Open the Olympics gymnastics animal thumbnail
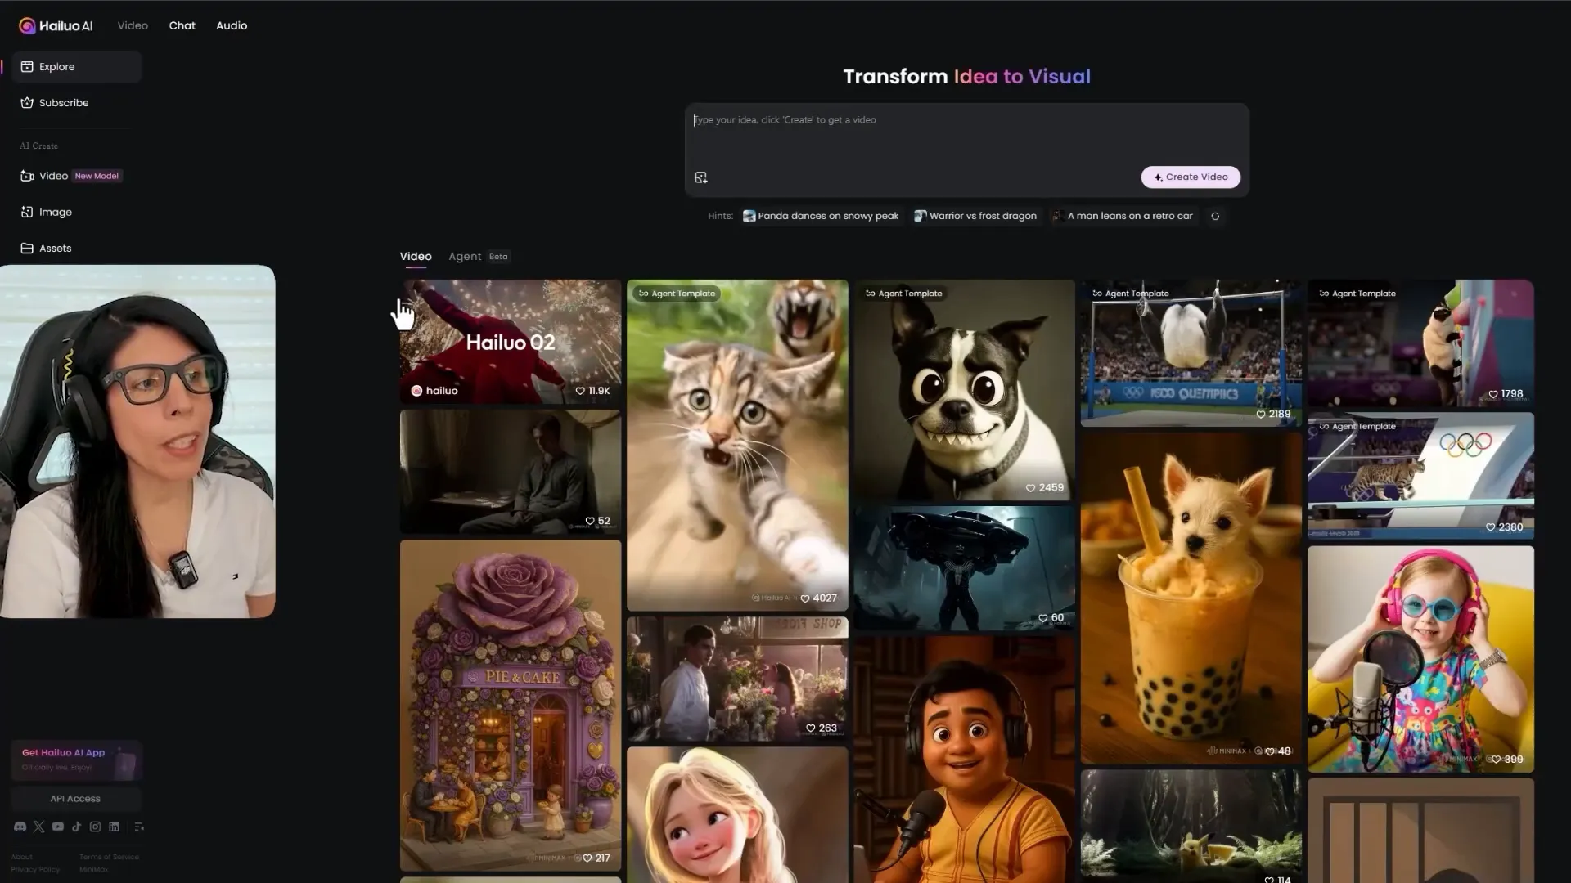 (x=1191, y=353)
